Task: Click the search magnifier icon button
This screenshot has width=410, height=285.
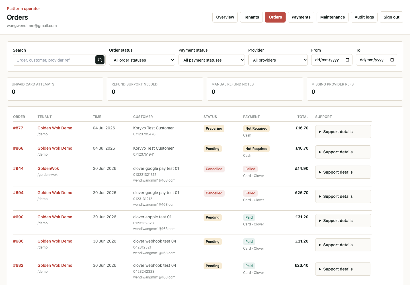Action: click(100, 60)
